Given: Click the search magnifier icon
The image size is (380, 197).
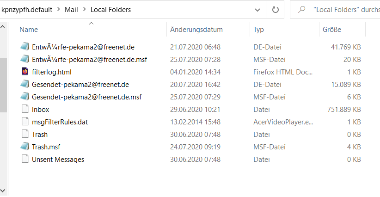Looking at the screenshot, I should [302, 9].
